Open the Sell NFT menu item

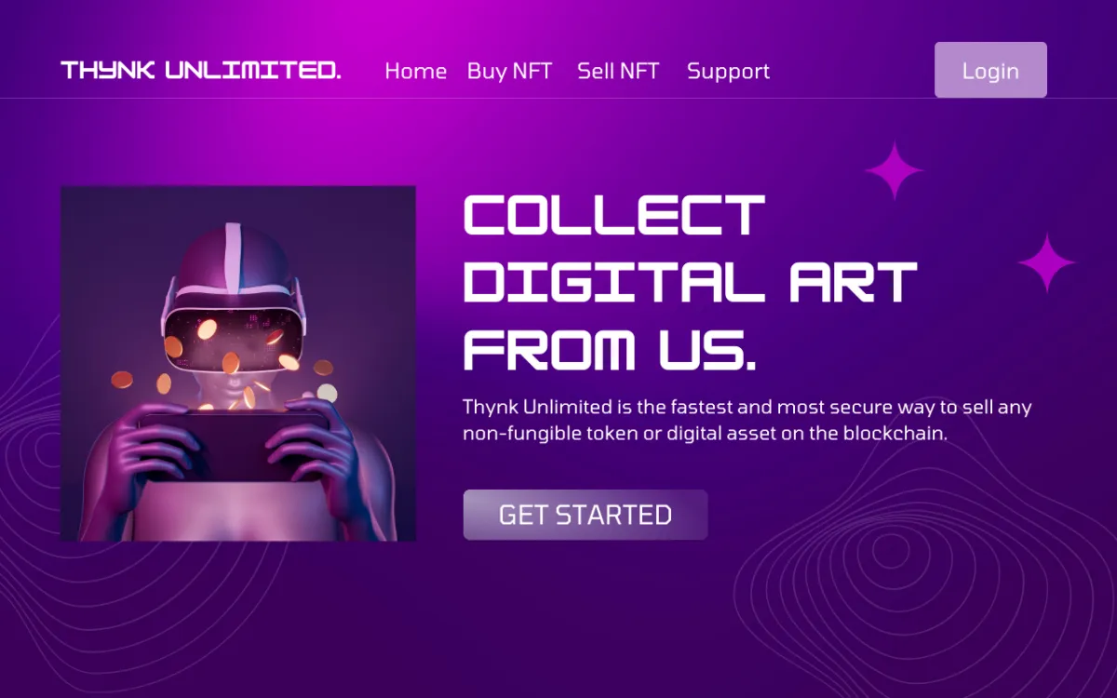click(x=618, y=71)
